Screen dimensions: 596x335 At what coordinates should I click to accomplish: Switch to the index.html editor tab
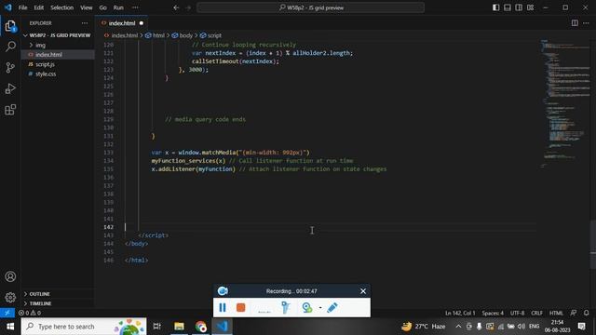pos(122,23)
